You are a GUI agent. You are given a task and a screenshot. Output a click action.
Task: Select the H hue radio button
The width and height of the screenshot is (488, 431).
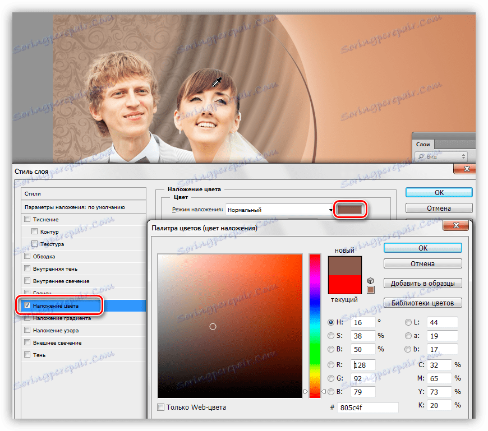[x=331, y=322]
